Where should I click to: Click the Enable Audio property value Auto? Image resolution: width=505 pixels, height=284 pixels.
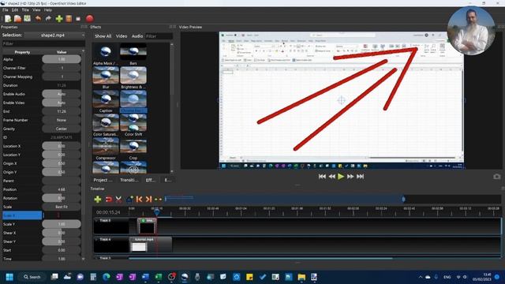pyautogui.click(x=62, y=94)
